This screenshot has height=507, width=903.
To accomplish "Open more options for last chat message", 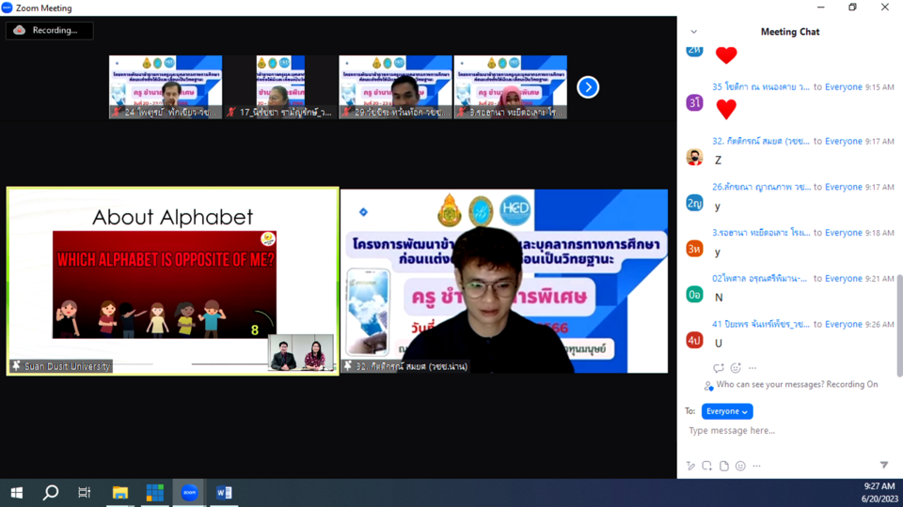I will [x=752, y=368].
